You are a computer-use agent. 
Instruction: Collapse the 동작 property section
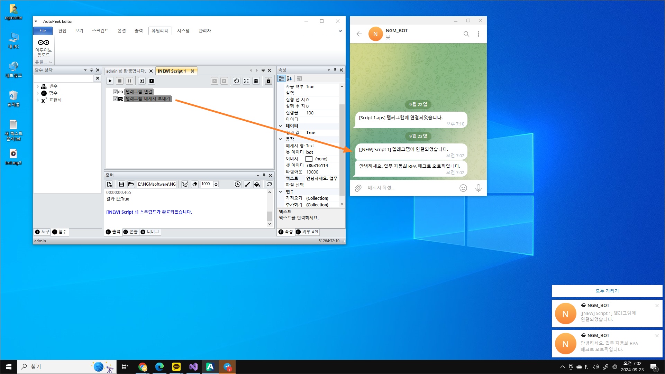coord(281,139)
